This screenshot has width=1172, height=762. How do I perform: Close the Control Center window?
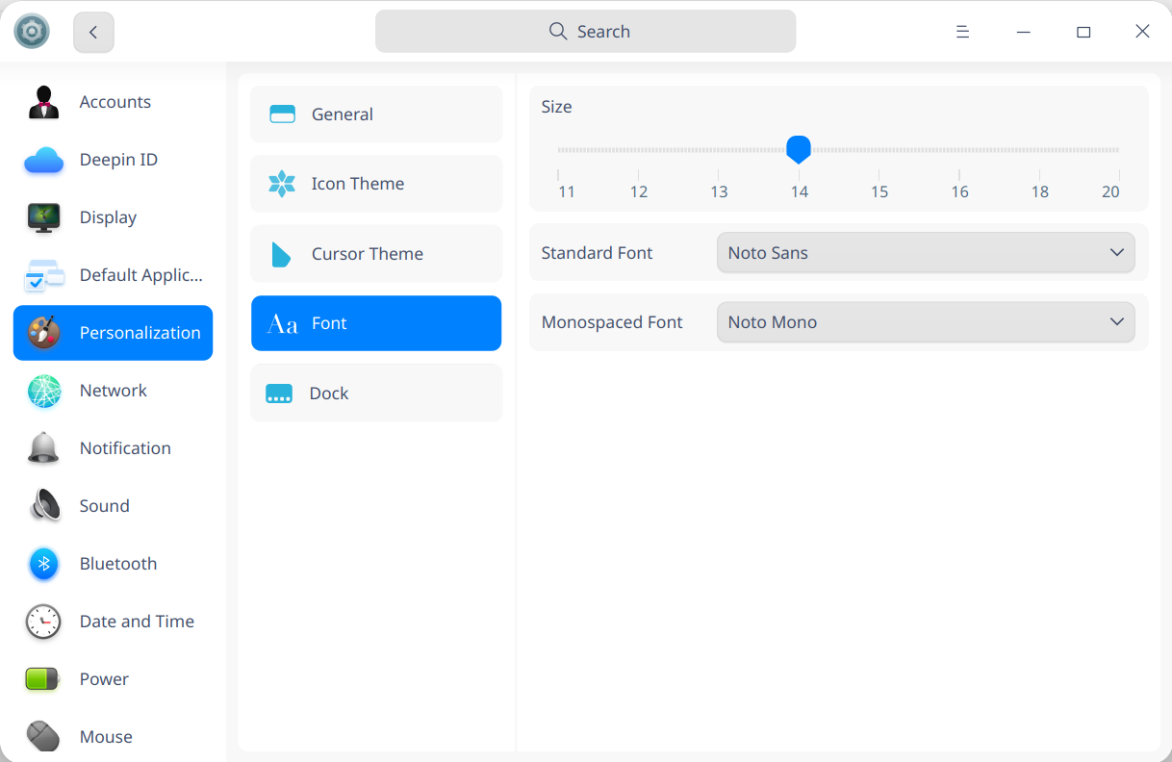tap(1142, 32)
